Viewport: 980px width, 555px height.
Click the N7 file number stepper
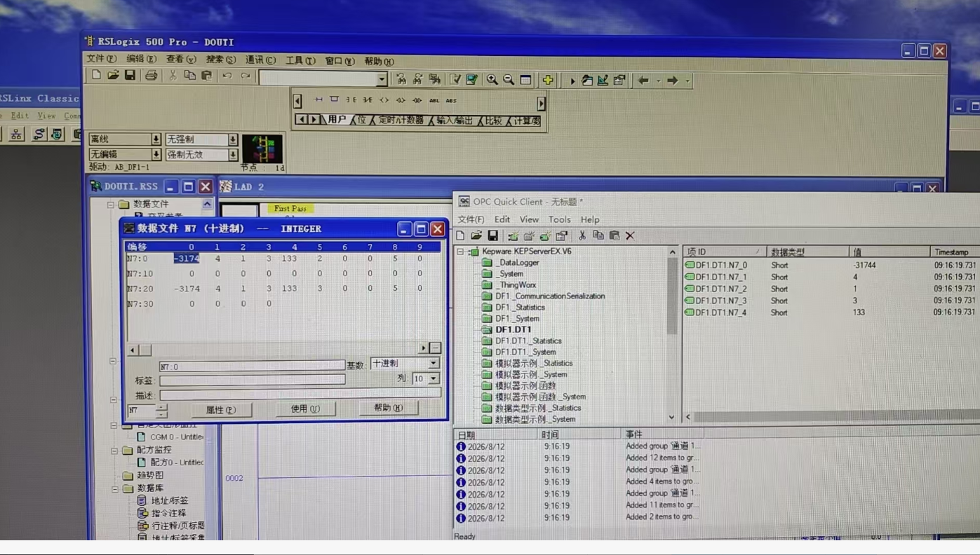coord(162,411)
